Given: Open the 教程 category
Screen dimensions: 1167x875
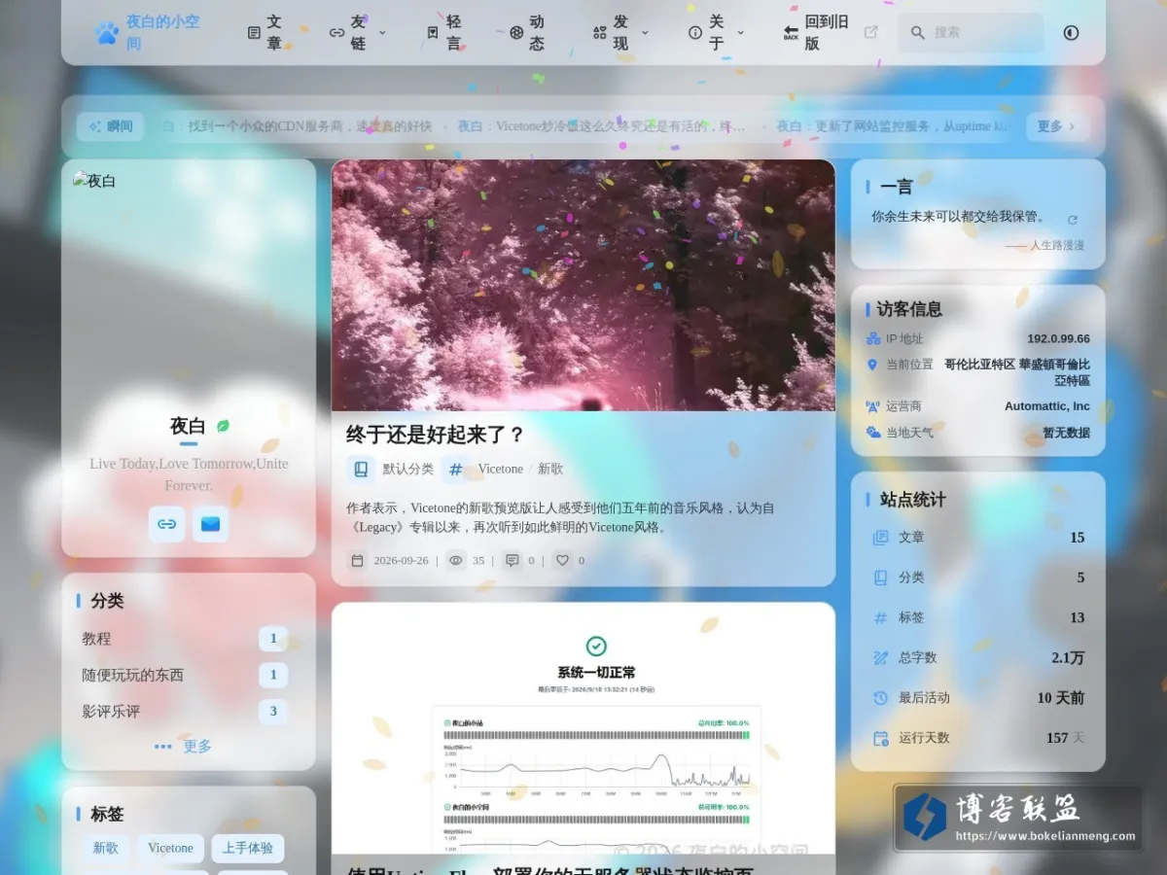Looking at the screenshot, I should [185, 639].
